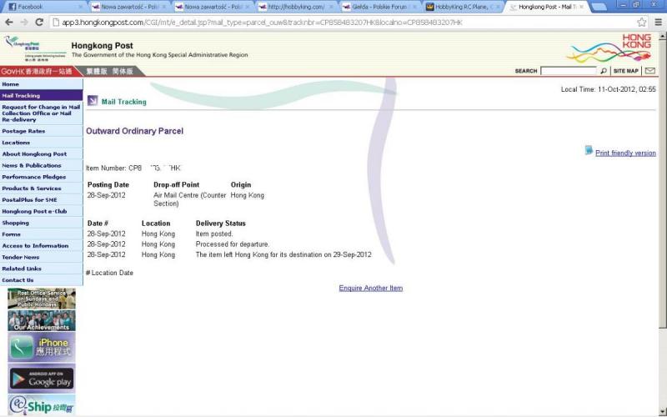Click inside the SEARCH text field
The height and width of the screenshot is (417, 667).
click(x=568, y=71)
